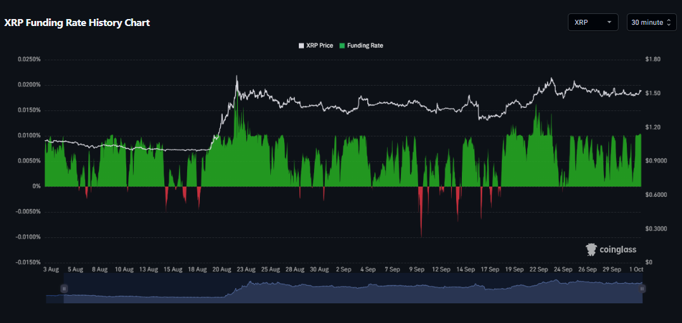Click the 15 Aug date label
This screenshot has width=682, height=323.
173,270
